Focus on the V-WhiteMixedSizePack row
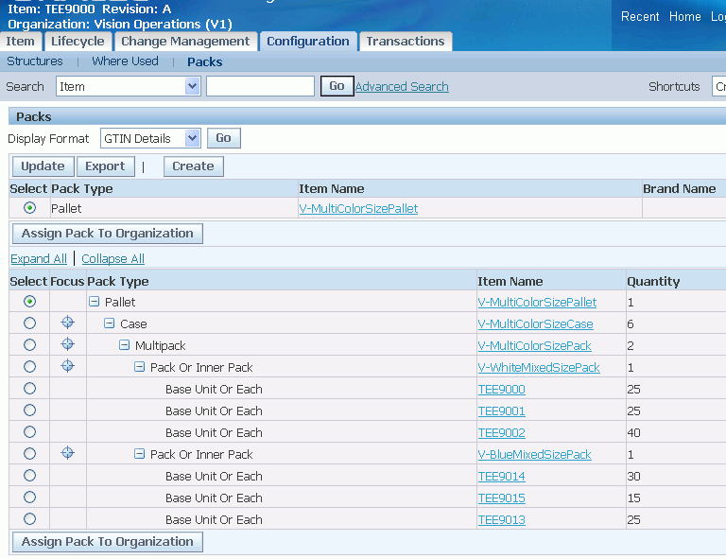Viewport: 726px width, 559px height. point(68,366)
